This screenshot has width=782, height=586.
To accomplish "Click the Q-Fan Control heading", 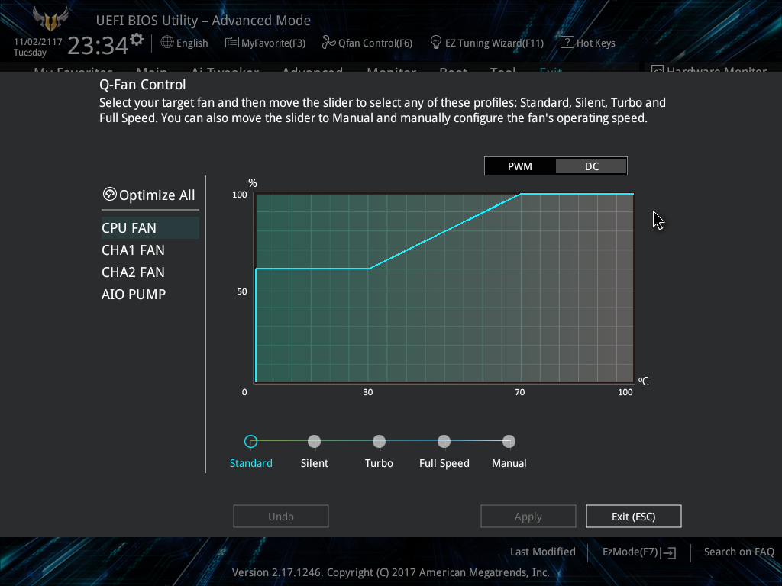I will click(142, 85).
